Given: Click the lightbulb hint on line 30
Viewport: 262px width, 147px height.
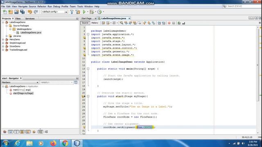Looking at the screenshot, I should tap(84, 127).
